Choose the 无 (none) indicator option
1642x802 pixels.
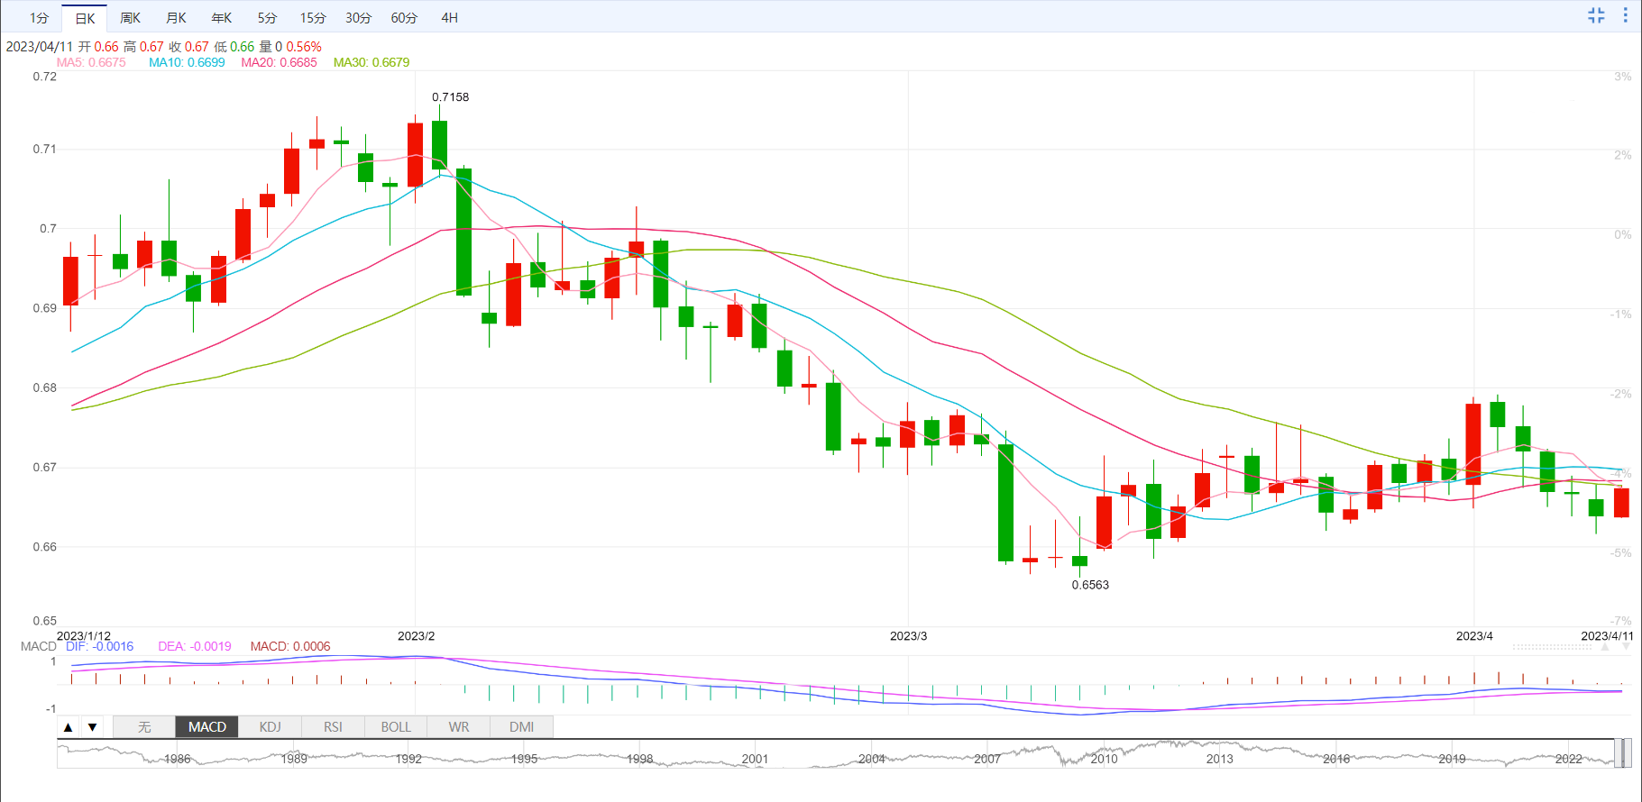click(x=144, y=727)
